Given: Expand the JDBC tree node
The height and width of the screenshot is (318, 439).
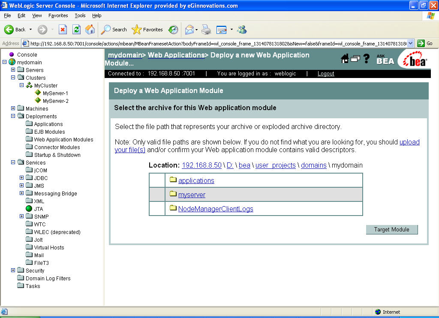Looking at the screenshot, I should [x=21, y=178].
